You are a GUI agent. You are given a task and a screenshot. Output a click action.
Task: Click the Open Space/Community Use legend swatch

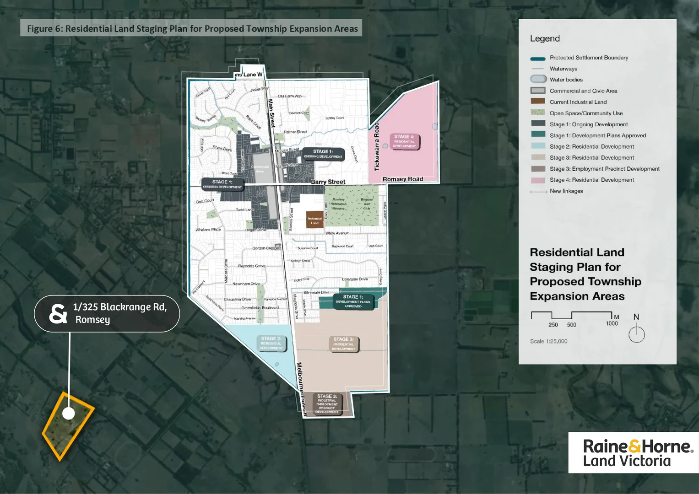538,113
